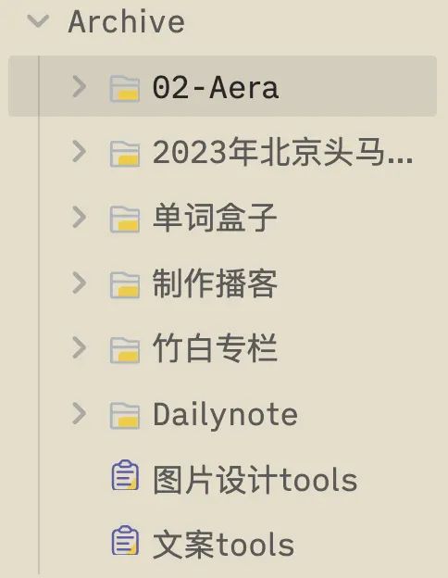The image size is (448, 578).
Task: Click the Dailynote folder icon
Action: tap(125, 415)
